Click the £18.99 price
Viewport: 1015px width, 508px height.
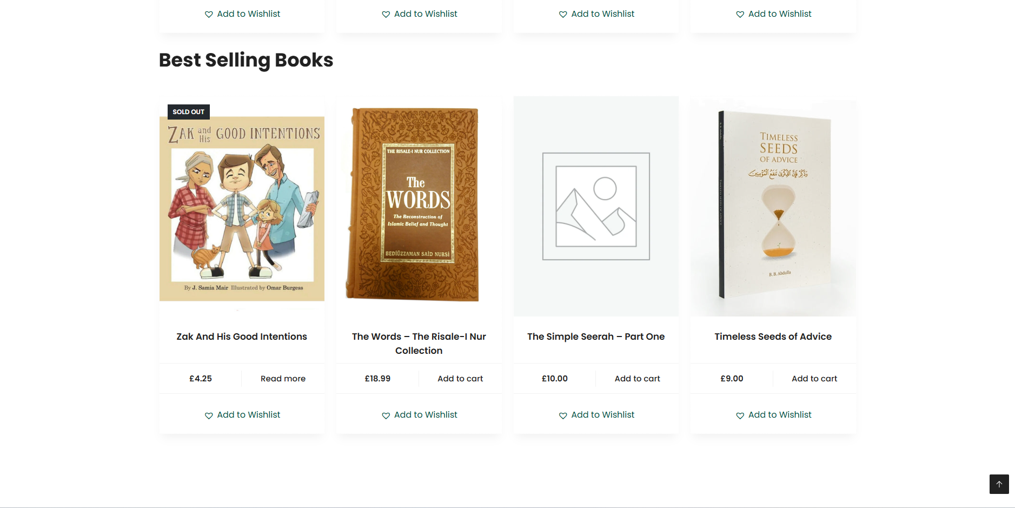tap(377, 379)
